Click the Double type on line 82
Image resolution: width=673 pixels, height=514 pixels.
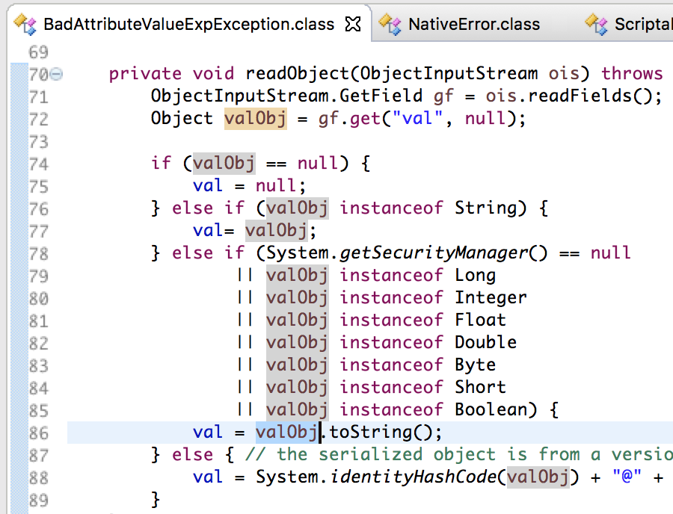(x=485, y=342)
